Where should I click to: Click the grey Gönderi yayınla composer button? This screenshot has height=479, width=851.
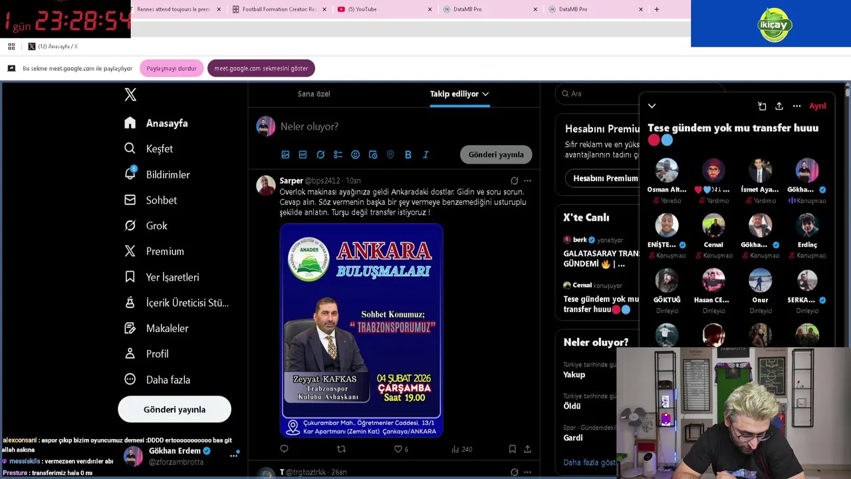pos(496,154)
